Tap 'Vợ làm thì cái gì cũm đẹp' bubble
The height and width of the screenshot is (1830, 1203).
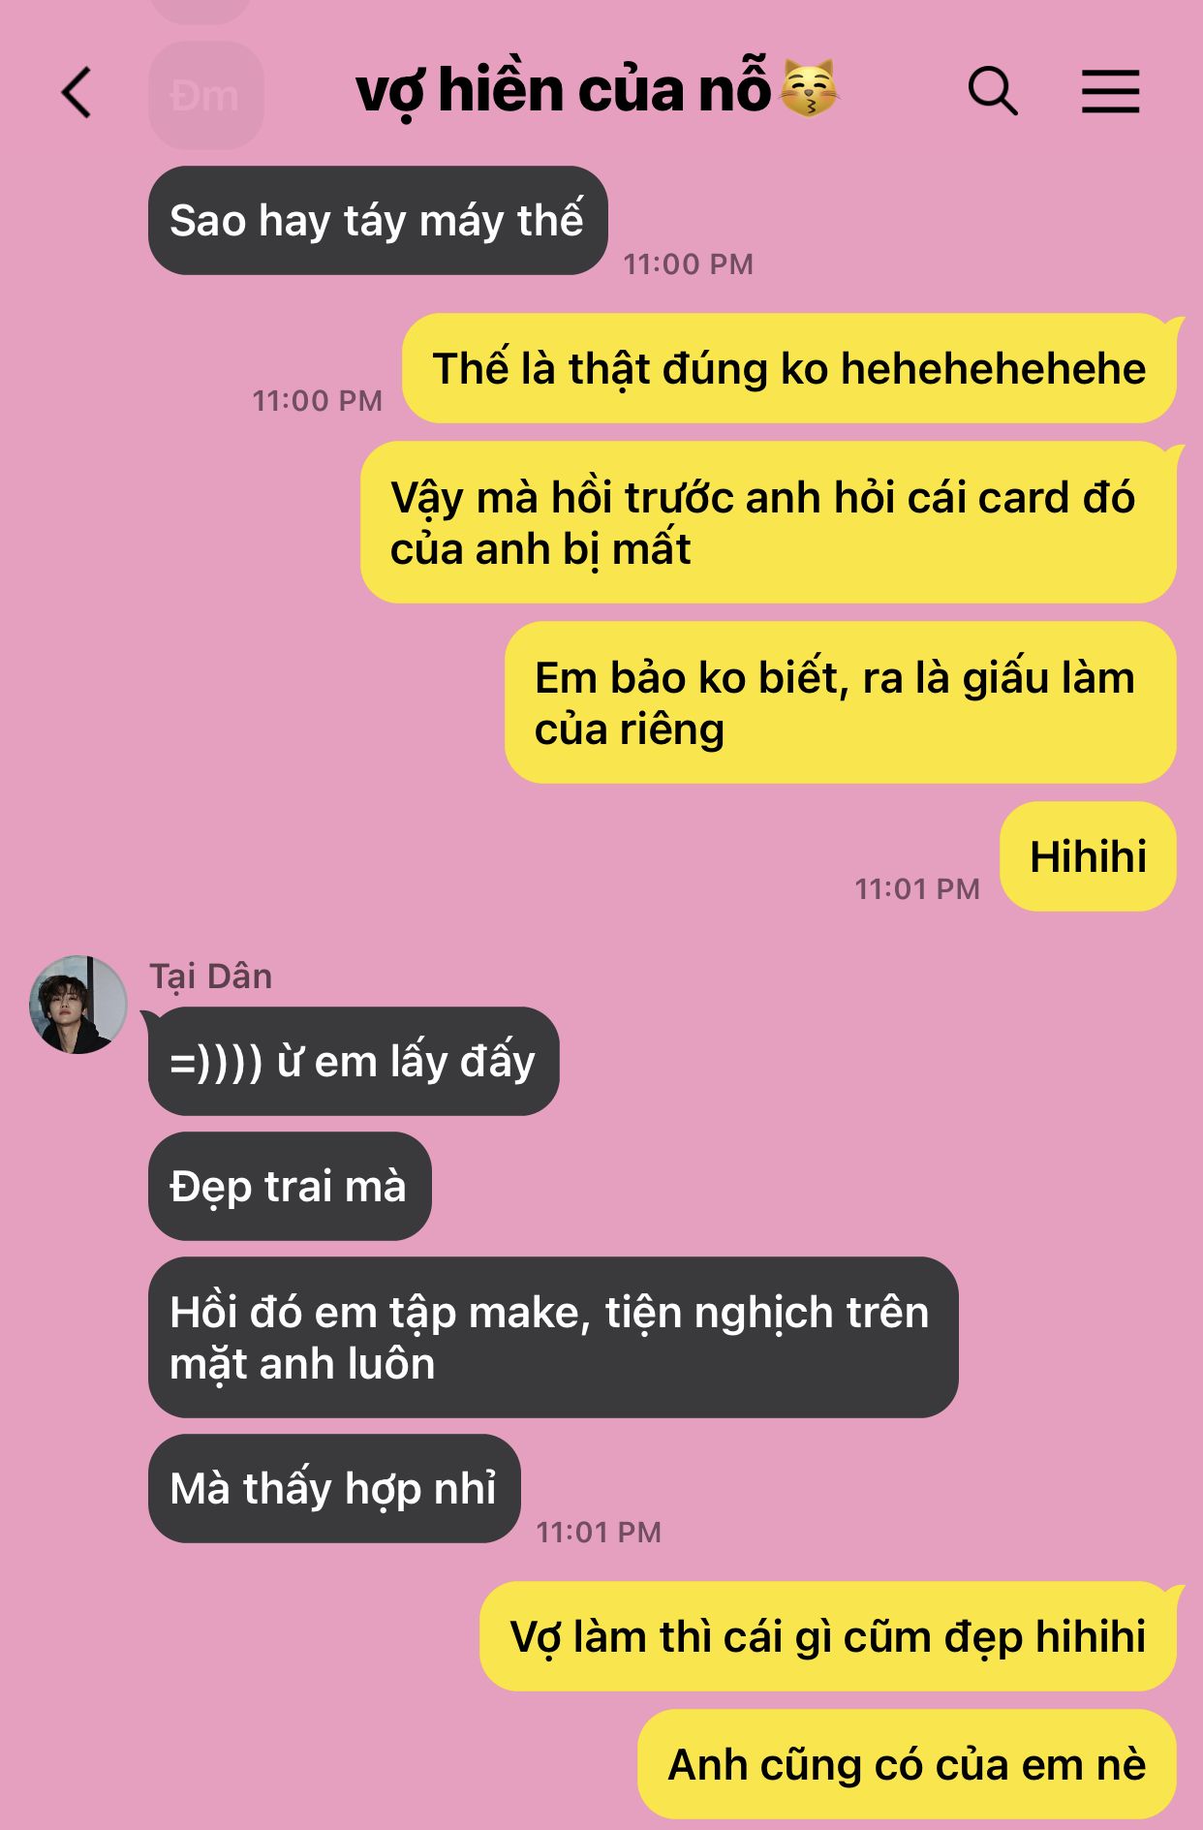click(828, 1636)
